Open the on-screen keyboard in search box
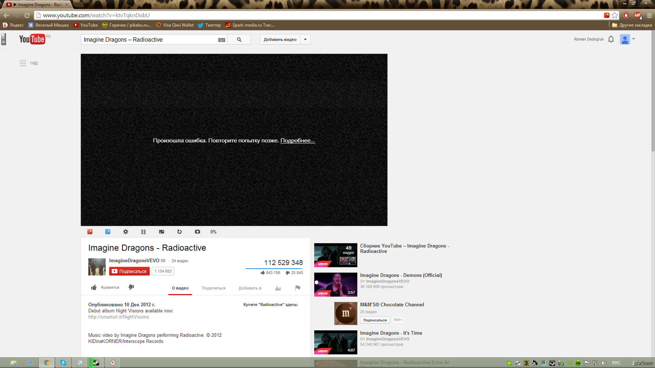Viewport: 655px width, 368px height. coord(222,40)
